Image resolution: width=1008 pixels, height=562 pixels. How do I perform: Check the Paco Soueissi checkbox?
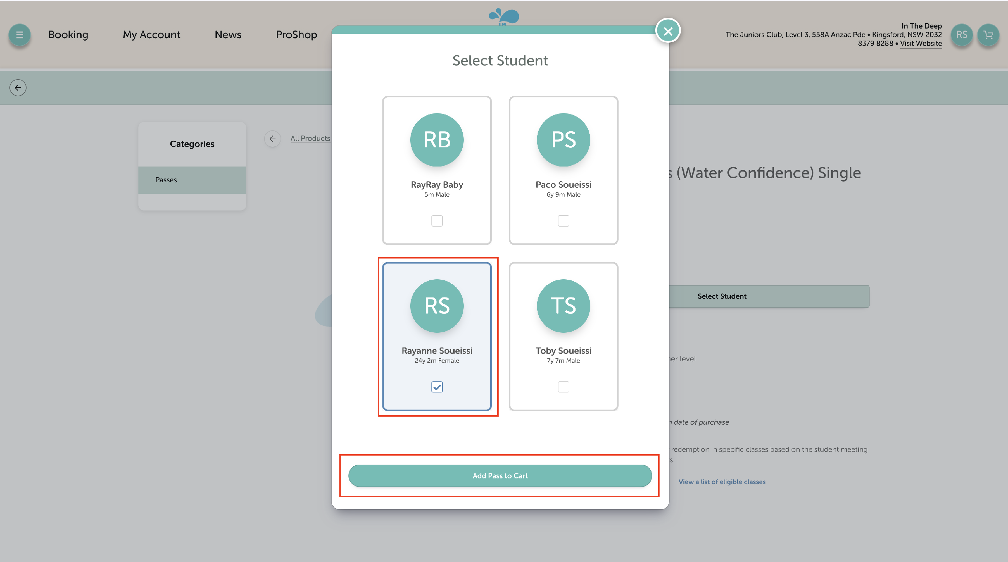pos(563,221)
